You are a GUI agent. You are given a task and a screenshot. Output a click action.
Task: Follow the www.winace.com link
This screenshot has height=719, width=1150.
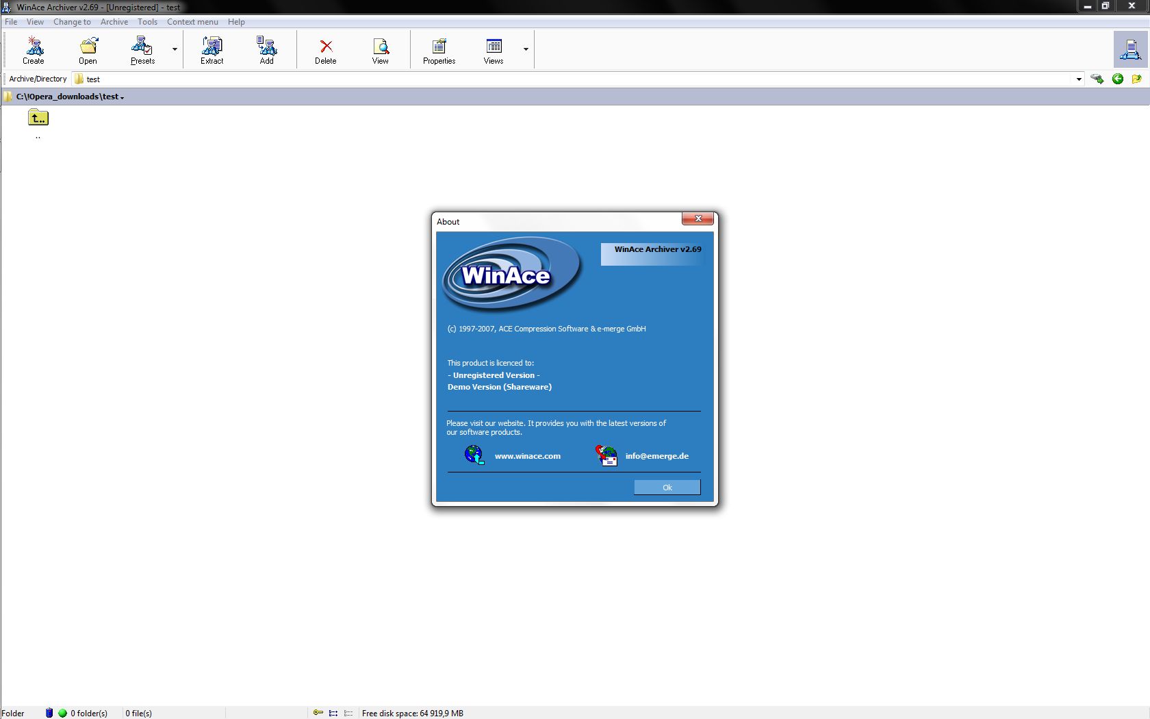pyautogui.click(x=527, y=455)
